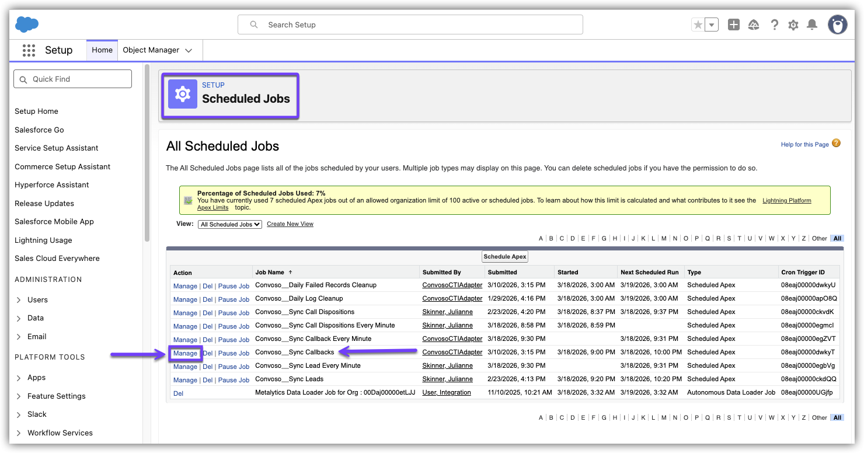Screen dimensions: 864x453
Task: Open the favorites list dropdown arrow
Action: click(712, 25)
